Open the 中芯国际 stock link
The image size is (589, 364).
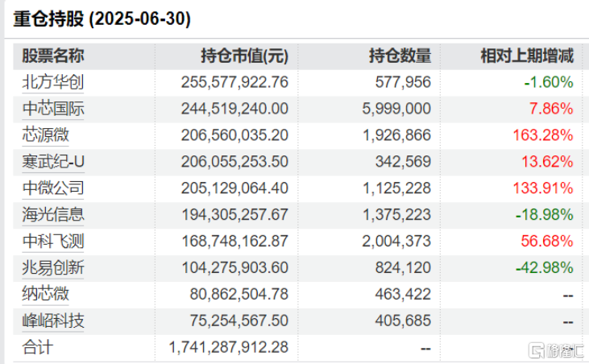52,109
